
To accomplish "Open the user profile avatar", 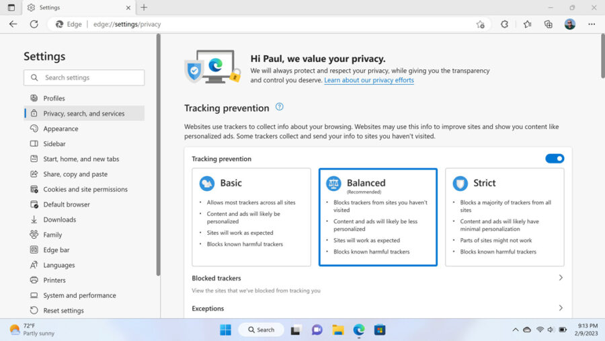I will pos(570,24).
